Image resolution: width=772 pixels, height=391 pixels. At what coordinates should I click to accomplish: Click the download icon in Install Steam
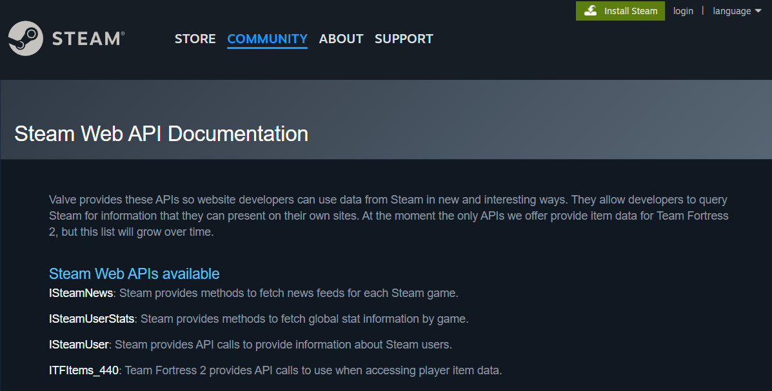click(590, 11)
